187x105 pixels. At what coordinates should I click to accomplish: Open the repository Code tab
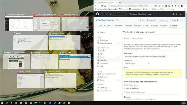[99, 25]
